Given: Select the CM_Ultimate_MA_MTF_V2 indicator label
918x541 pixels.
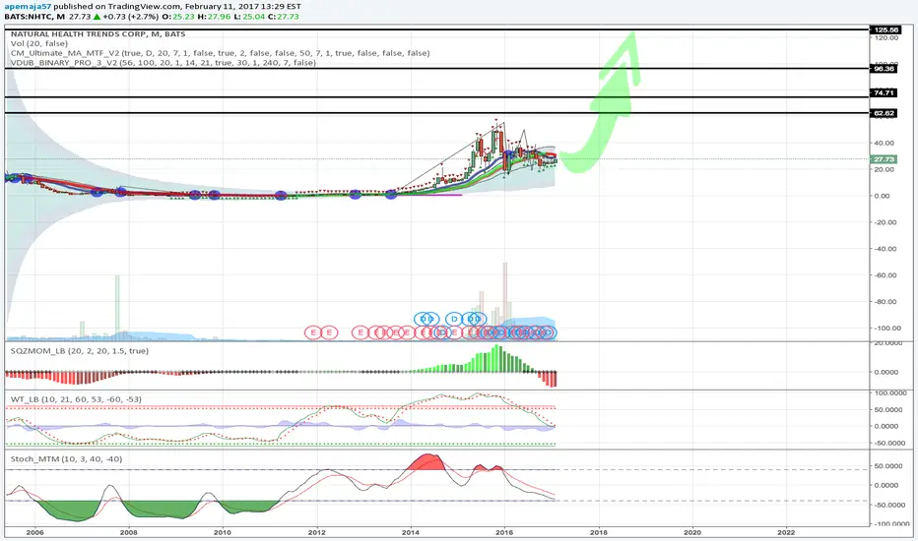Looking at the screenshot, I should click(220, 53).
